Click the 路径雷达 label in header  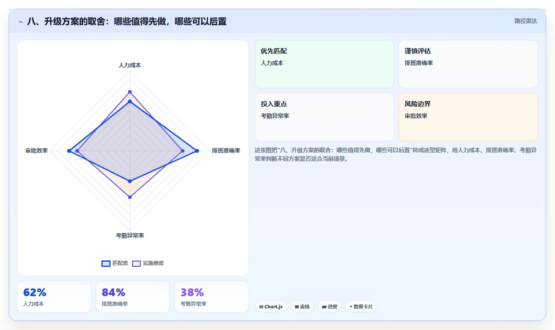[x=526, y=21]
